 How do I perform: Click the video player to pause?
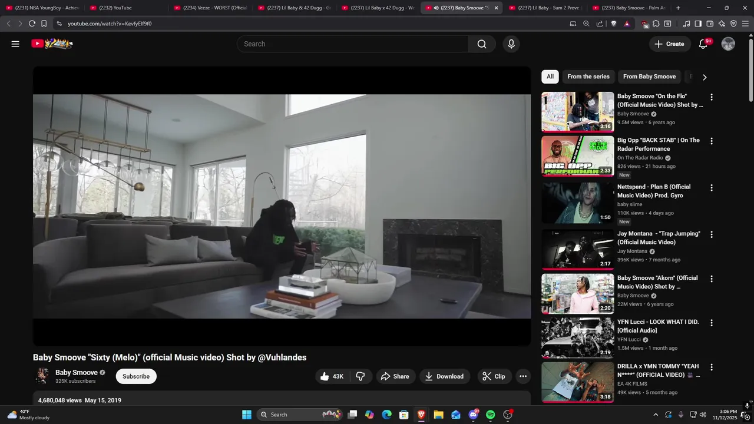pyautogui.click(x=282, y=206)
